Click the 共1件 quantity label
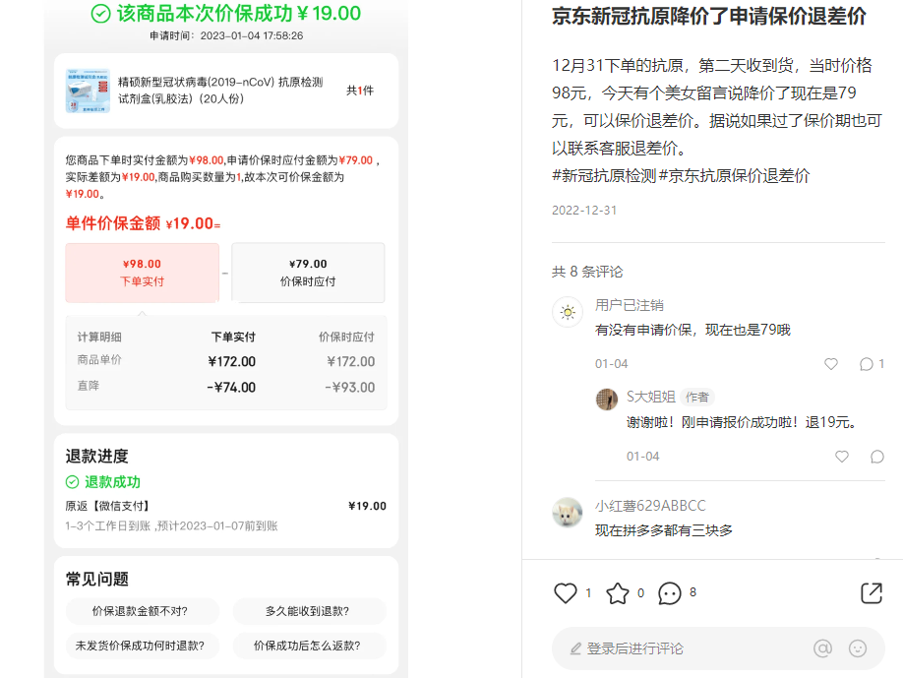This screenshot has width=903, height=678. [x=360, y=91]
